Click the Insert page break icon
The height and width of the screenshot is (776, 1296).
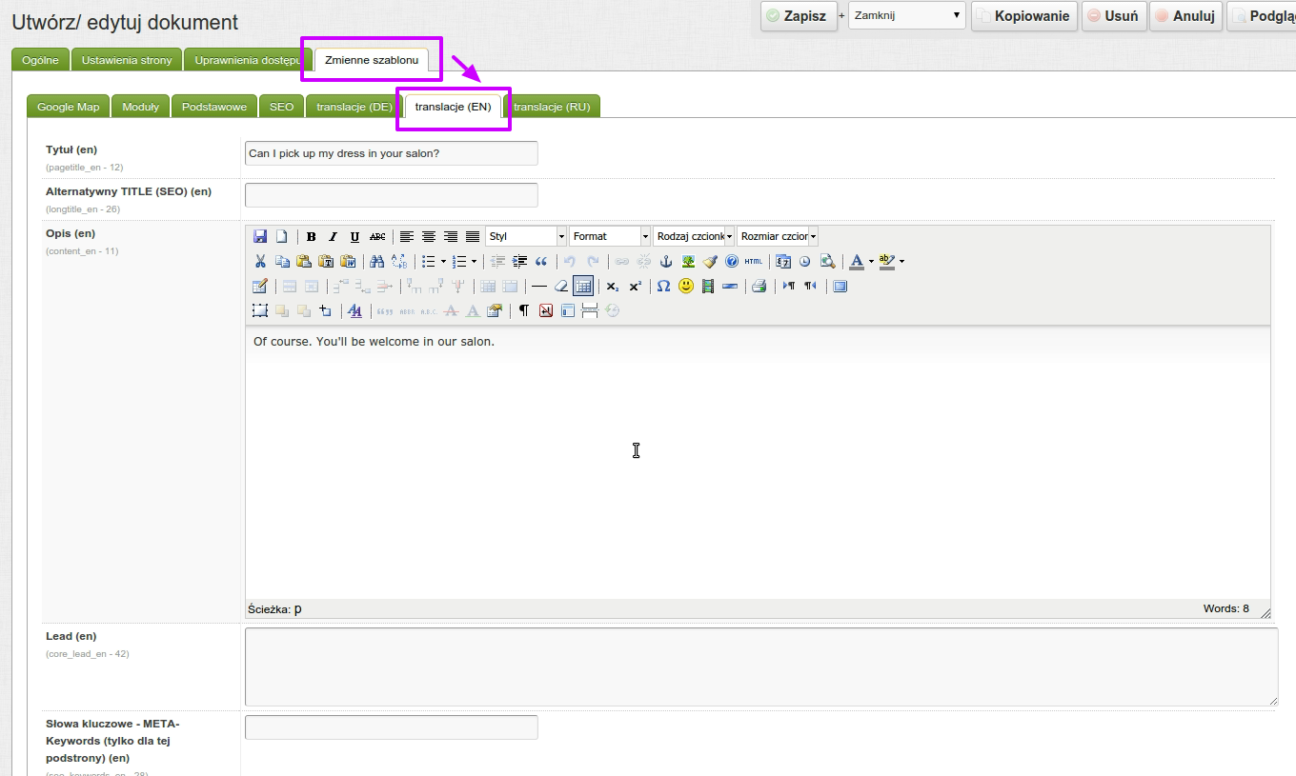pos(590,310)
